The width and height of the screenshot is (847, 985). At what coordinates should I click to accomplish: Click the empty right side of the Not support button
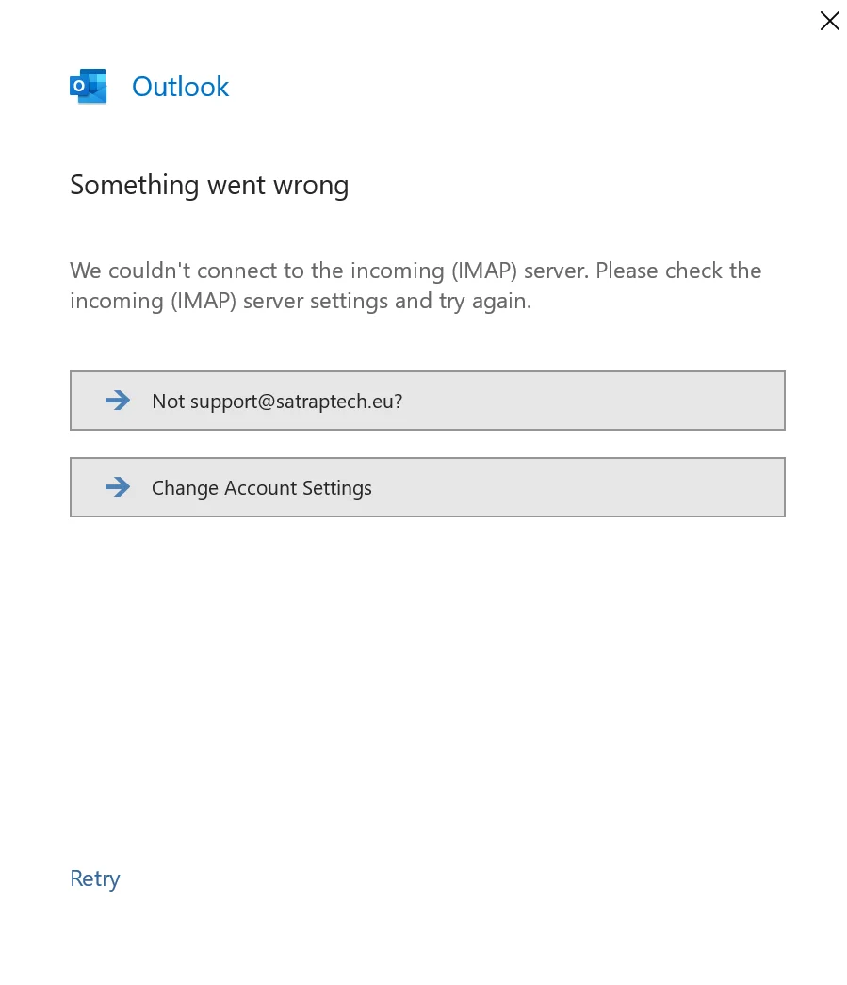point(594,401)
